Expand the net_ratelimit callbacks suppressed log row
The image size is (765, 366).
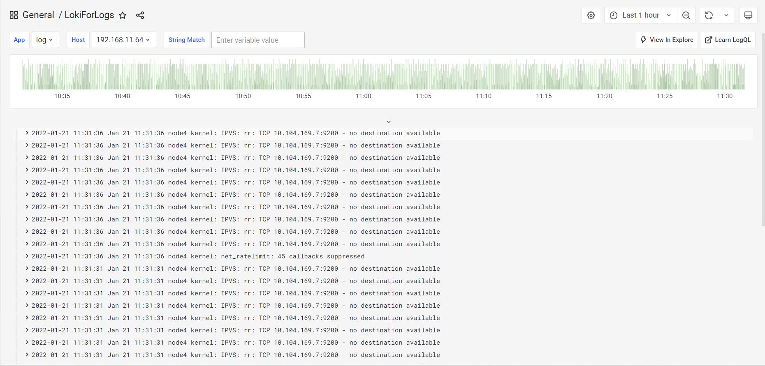point(27,256)
